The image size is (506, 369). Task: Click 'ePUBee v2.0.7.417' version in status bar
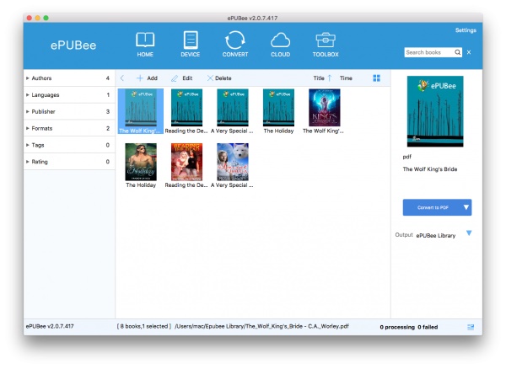[x=50, y=326]
